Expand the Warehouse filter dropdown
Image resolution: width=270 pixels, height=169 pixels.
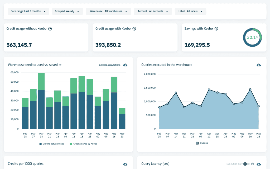pos(108,11)
